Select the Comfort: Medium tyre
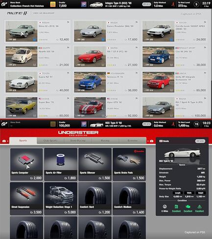 click(129, 199)
